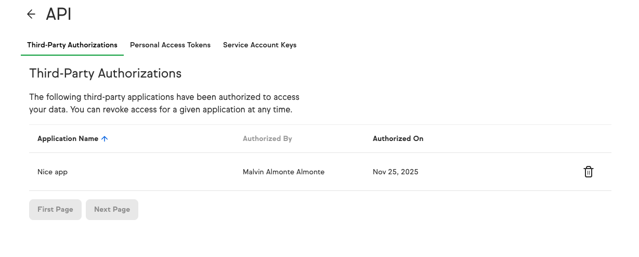Switch to the Third-Party Authorizations tab
The image size is (639, 257).
click(x=72, y=45)
